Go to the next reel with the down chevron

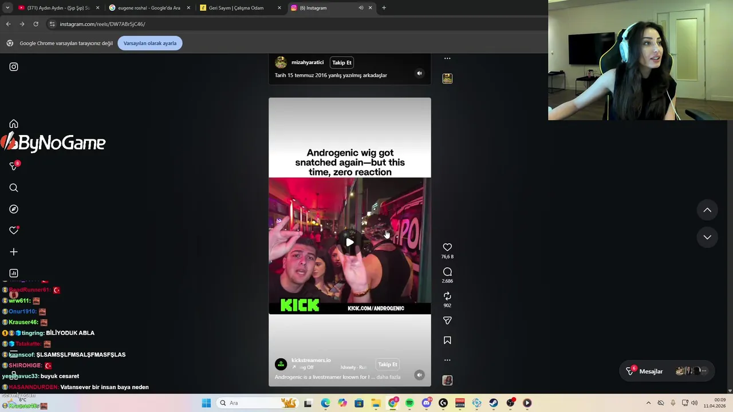pyautogui.click(x=707, y=237)
